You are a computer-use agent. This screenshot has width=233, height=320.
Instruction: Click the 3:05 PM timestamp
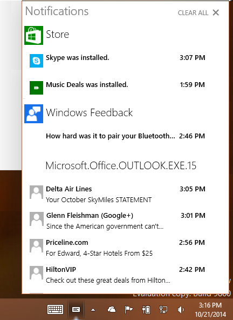[x=192, y=189]
